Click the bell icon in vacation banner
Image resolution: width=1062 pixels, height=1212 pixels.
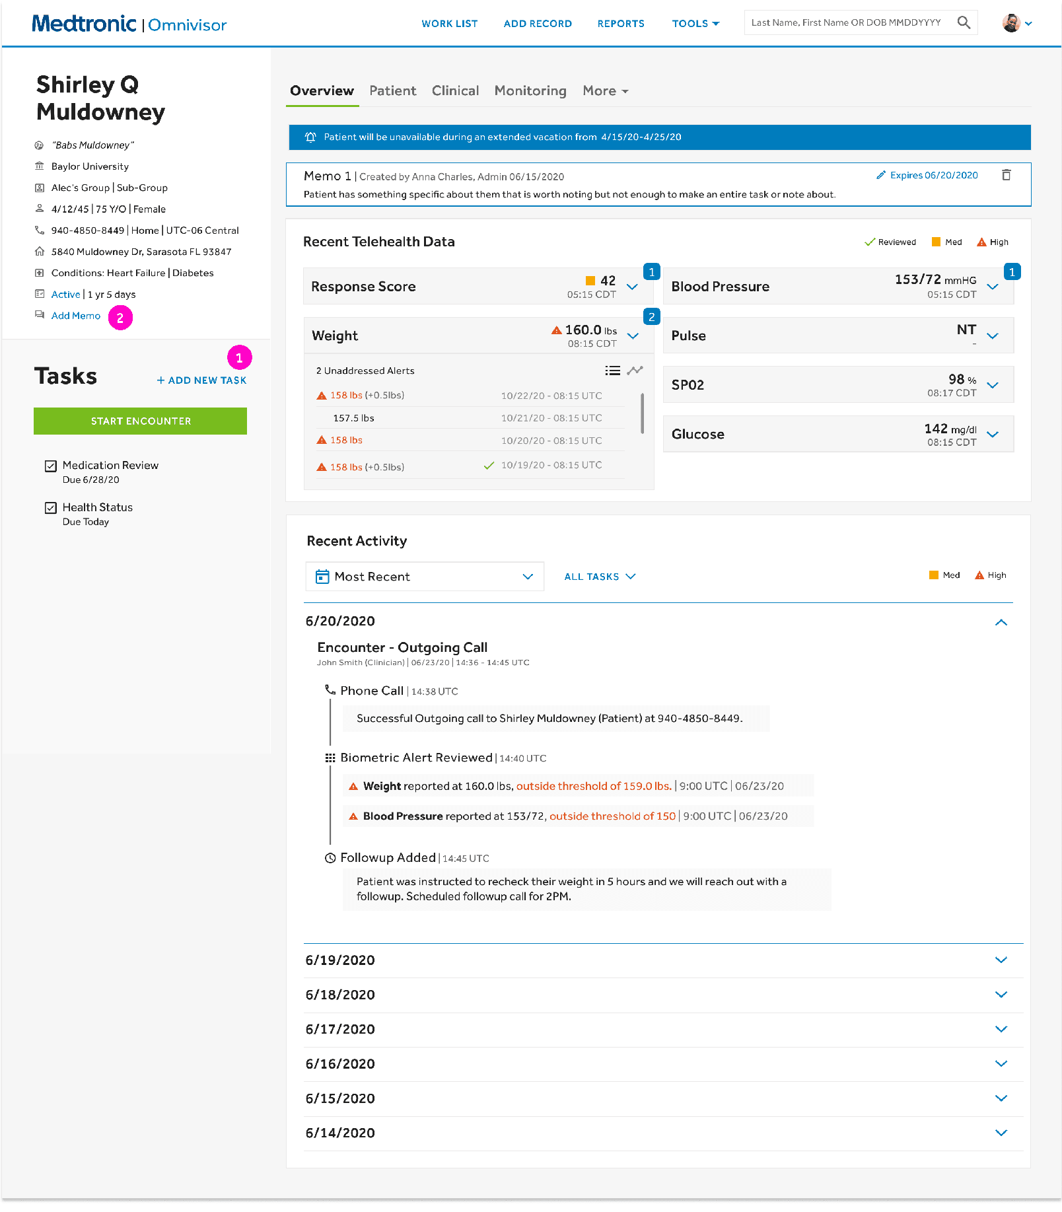point(310,137)
